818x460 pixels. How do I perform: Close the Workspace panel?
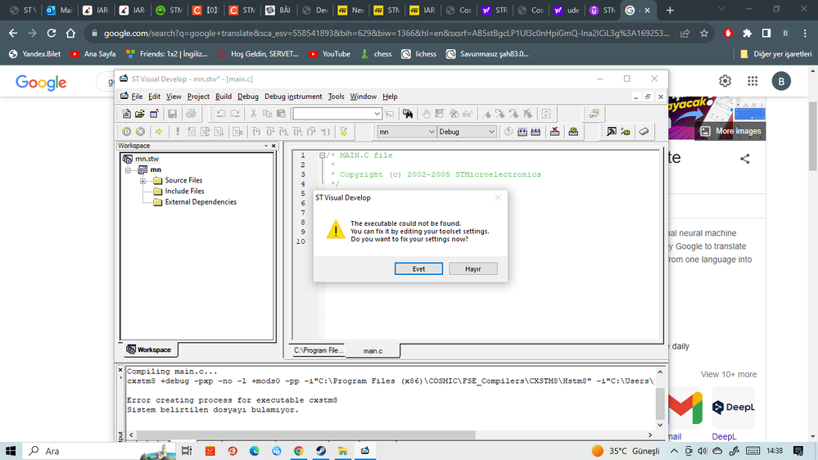coord(273,146)
